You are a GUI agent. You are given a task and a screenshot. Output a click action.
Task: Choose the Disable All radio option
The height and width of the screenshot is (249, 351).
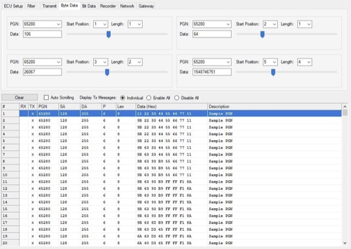tap(177, 98)
